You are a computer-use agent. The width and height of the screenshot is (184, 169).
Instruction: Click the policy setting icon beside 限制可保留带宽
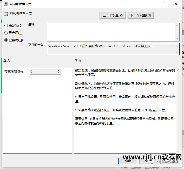pos(6,14)
